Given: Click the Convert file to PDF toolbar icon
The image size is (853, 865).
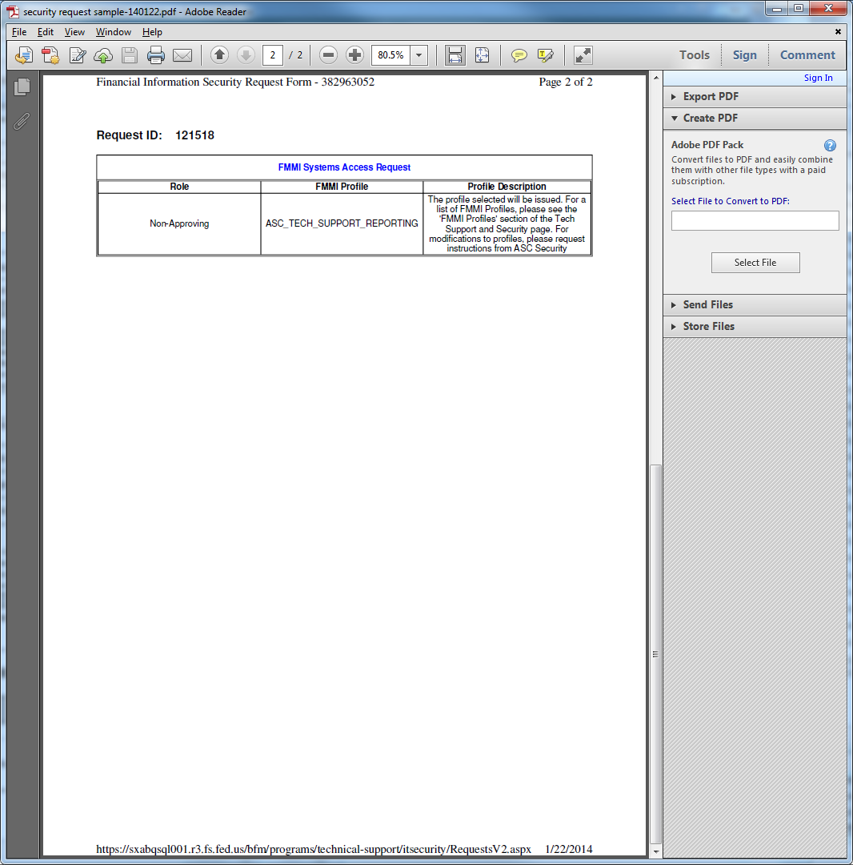Looking at the screenshot, I should point(50,55).
